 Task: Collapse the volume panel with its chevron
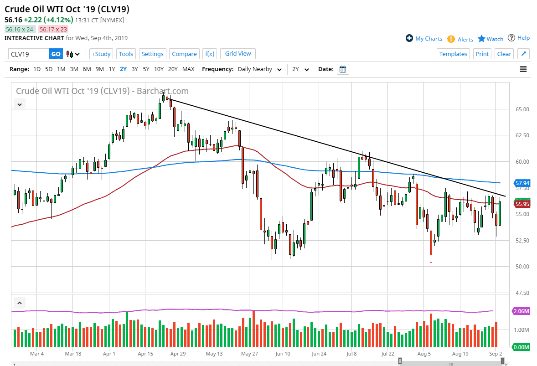click(19, 303)
